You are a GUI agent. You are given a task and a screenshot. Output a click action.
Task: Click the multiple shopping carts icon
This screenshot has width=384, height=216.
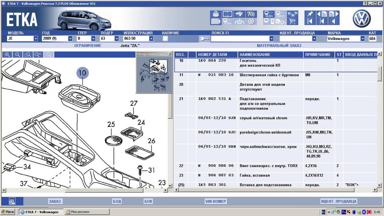click(x=292, y=14)
